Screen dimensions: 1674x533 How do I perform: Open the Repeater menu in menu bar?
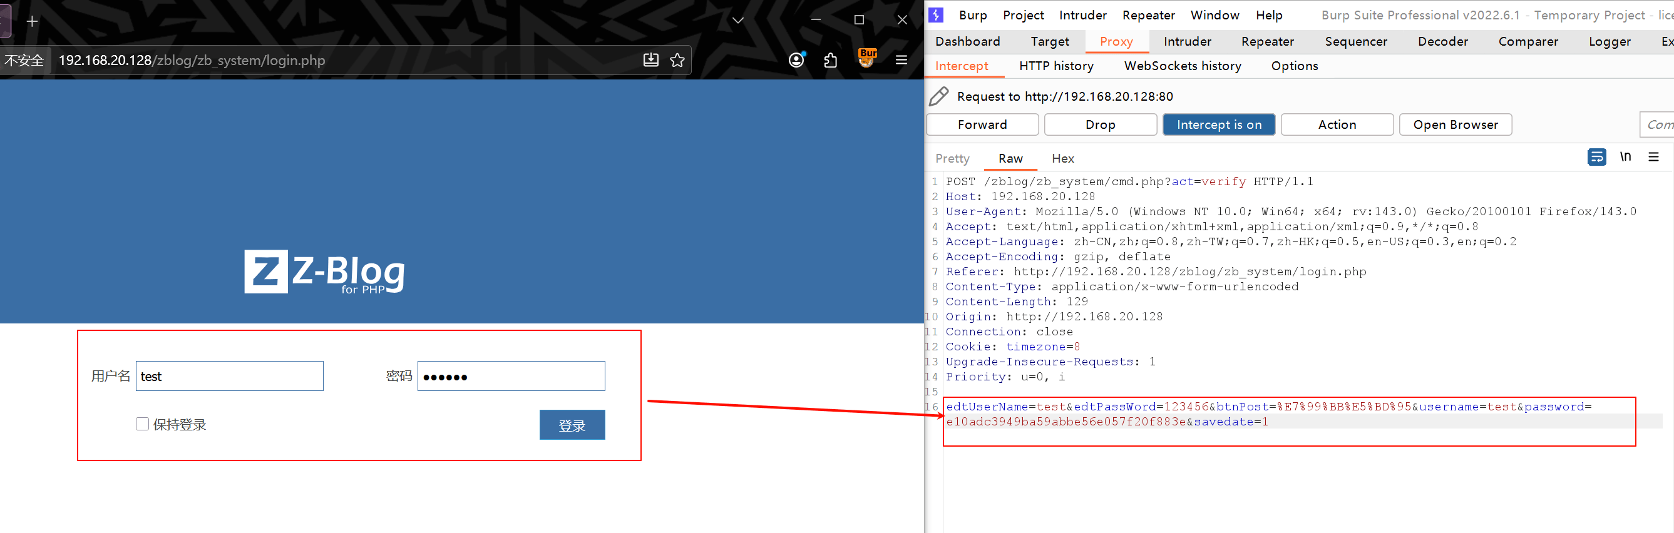point(1148,15)
